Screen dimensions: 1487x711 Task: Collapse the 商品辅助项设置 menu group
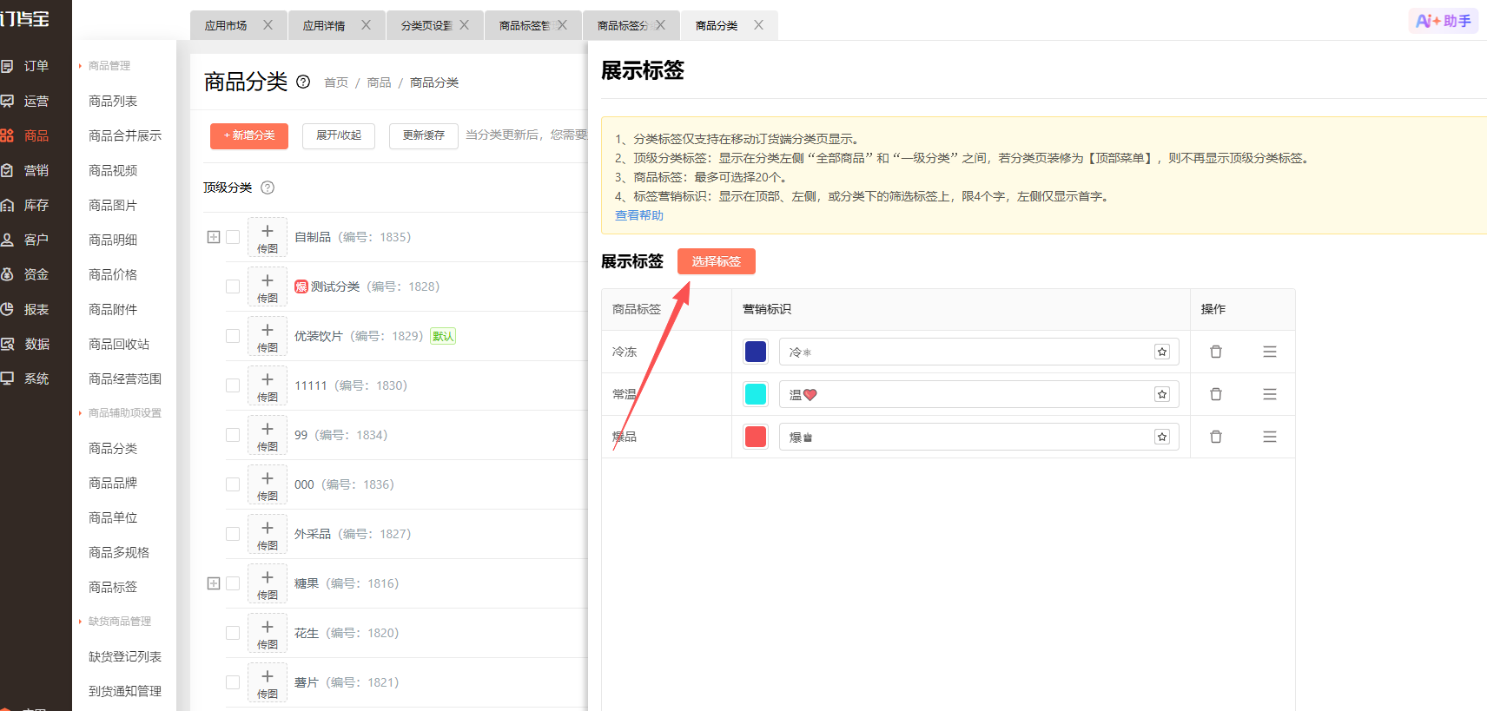pyautogui.click(x=121, y=413)
